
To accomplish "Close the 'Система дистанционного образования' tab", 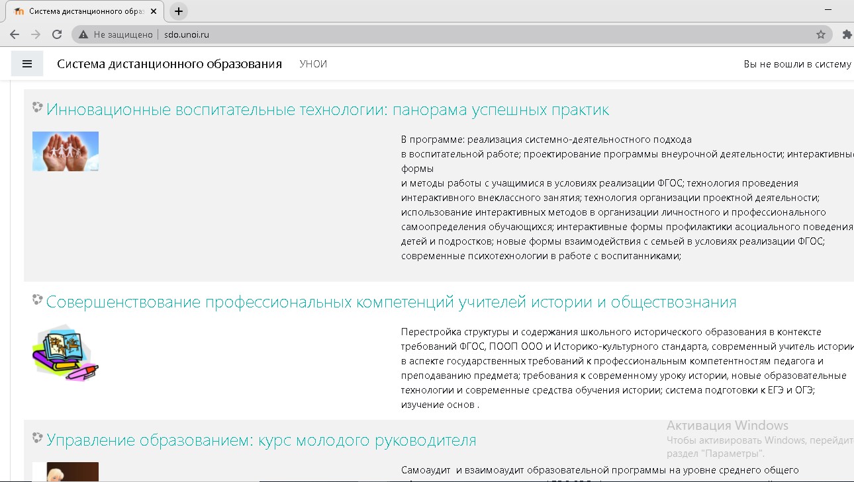I will (154, 11).
